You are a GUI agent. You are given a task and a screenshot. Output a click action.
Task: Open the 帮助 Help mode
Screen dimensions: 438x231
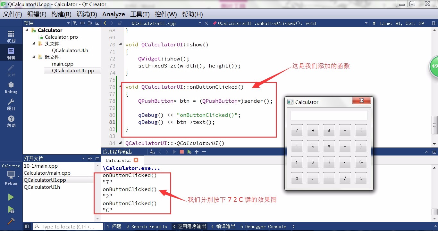11,121
